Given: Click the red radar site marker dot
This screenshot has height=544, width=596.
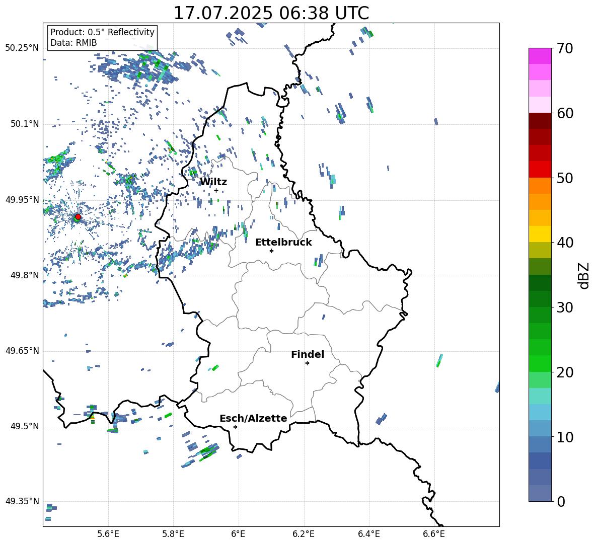Looking at the screenshot, I should coord(78,217).
